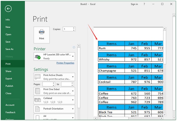Image resolution: width=177 pixels, height=121 pixels.
Task: Click the Pages to input field
Action: click(66, 84)
